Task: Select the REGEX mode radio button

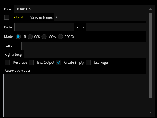Action: click(x=60, y=37)
